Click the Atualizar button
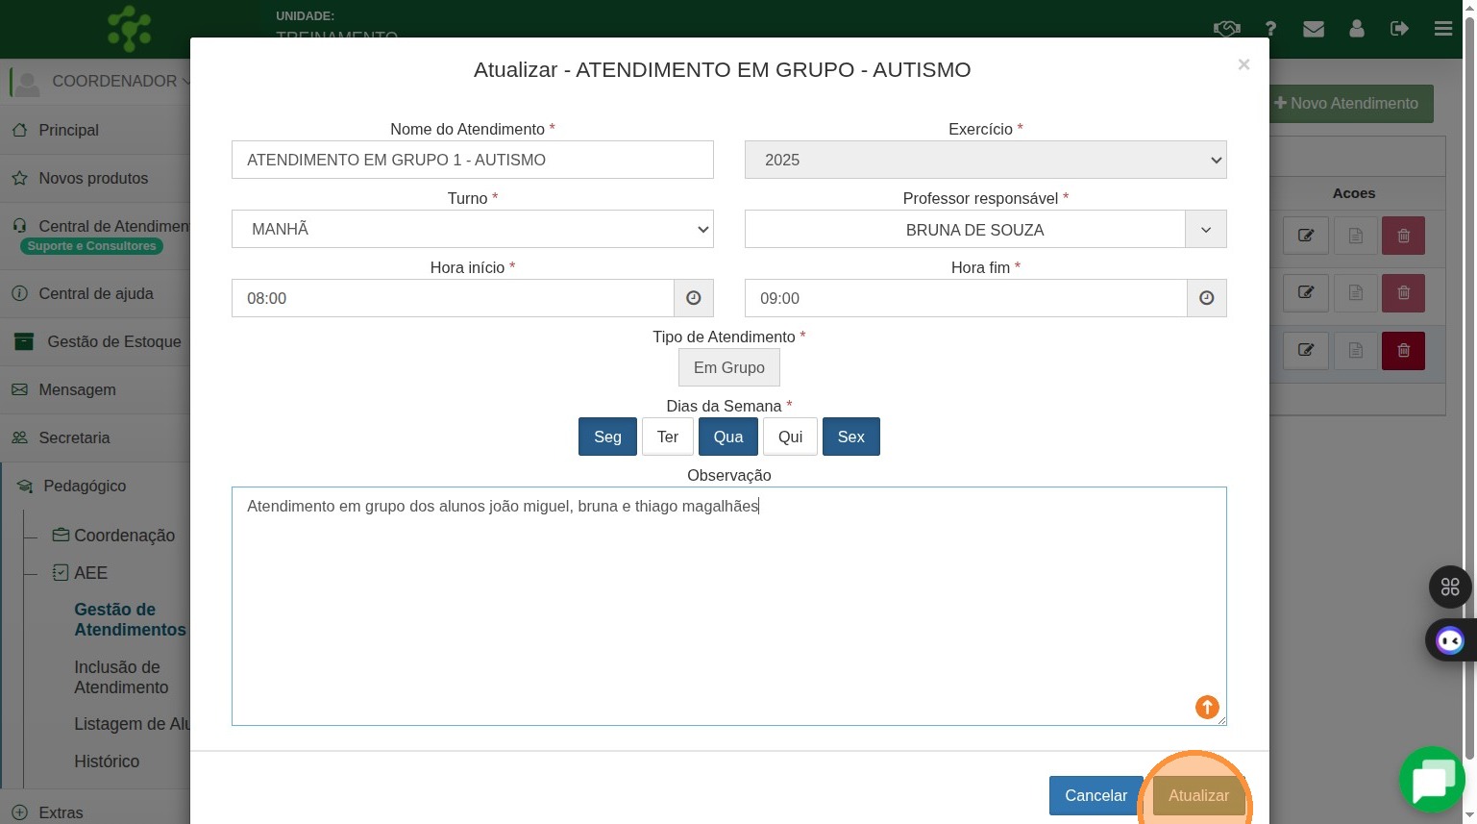The width and height of the screenshot is (1477, 824). click(1198, 795)
